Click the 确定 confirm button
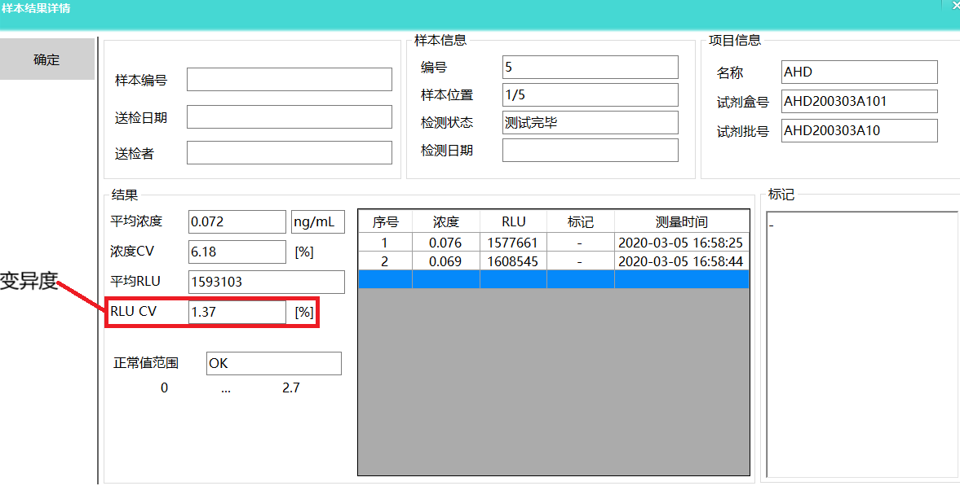 46,59
